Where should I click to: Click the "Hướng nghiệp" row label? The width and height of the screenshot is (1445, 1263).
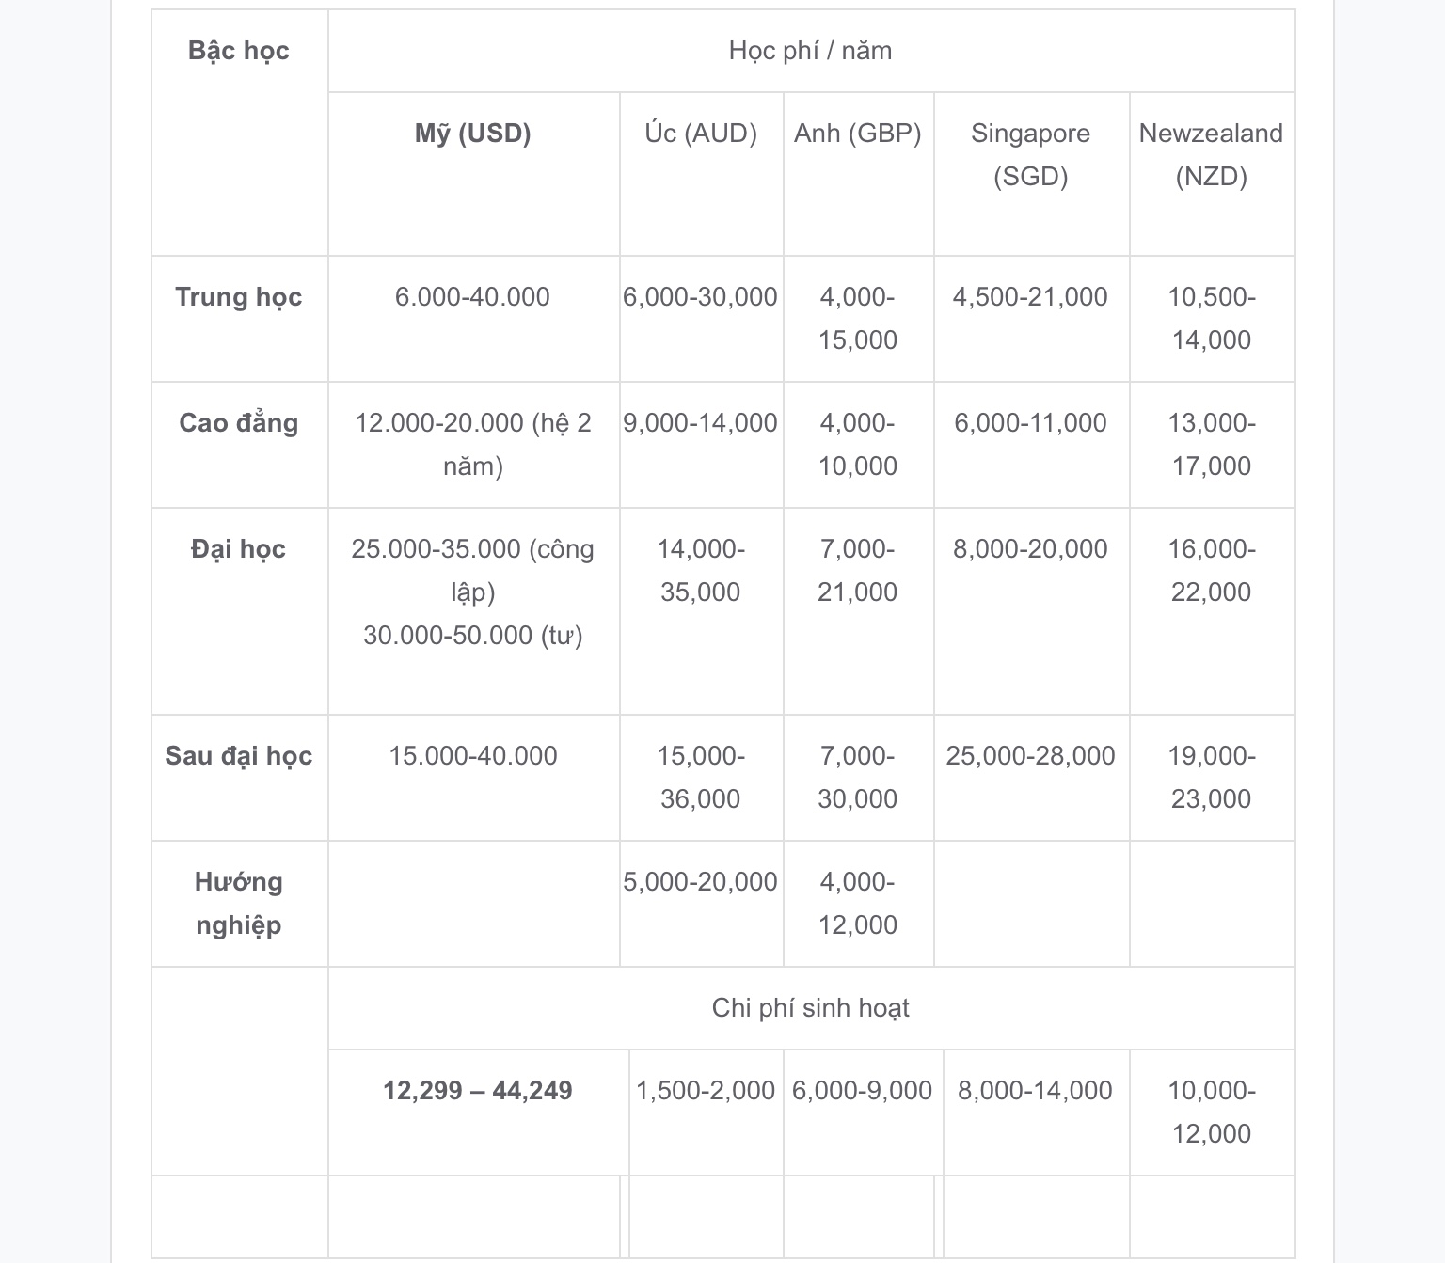(239, 903)
